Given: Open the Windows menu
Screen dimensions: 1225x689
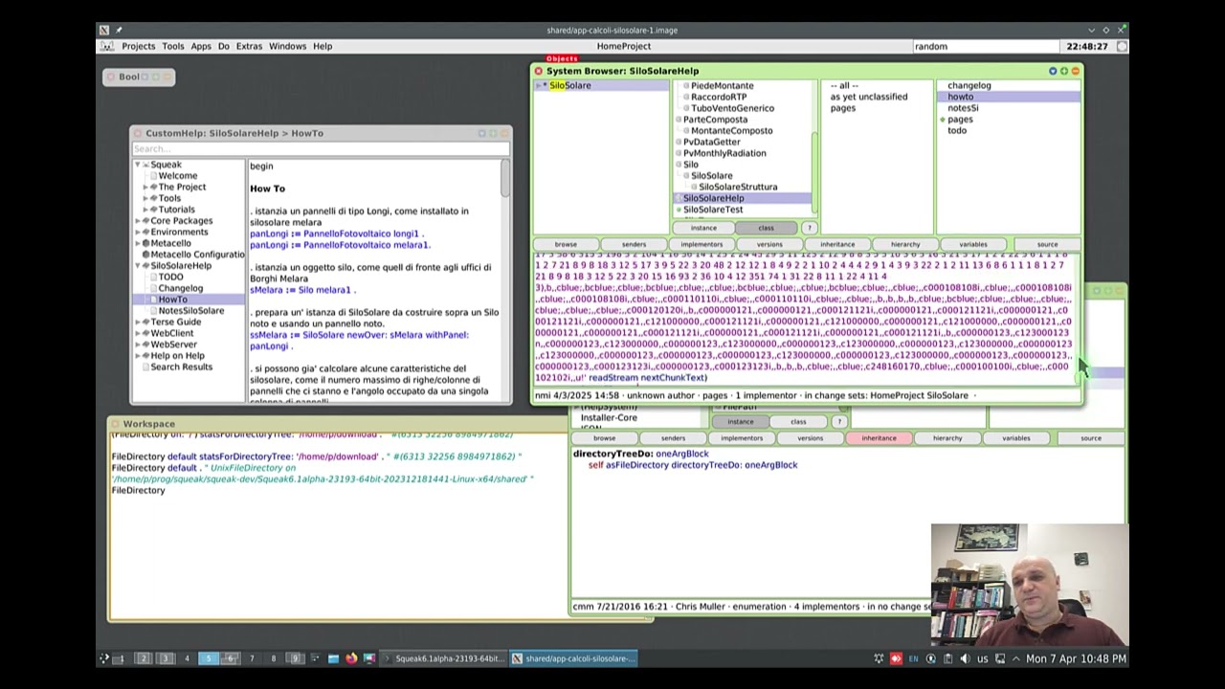Looking at the screenshot, I should 287,46.
